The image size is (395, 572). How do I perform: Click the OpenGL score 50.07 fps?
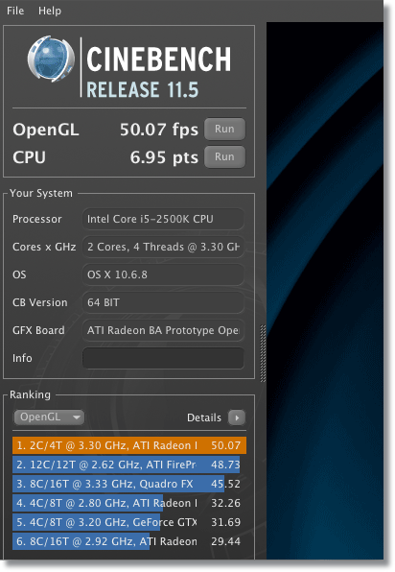point(159,130)
